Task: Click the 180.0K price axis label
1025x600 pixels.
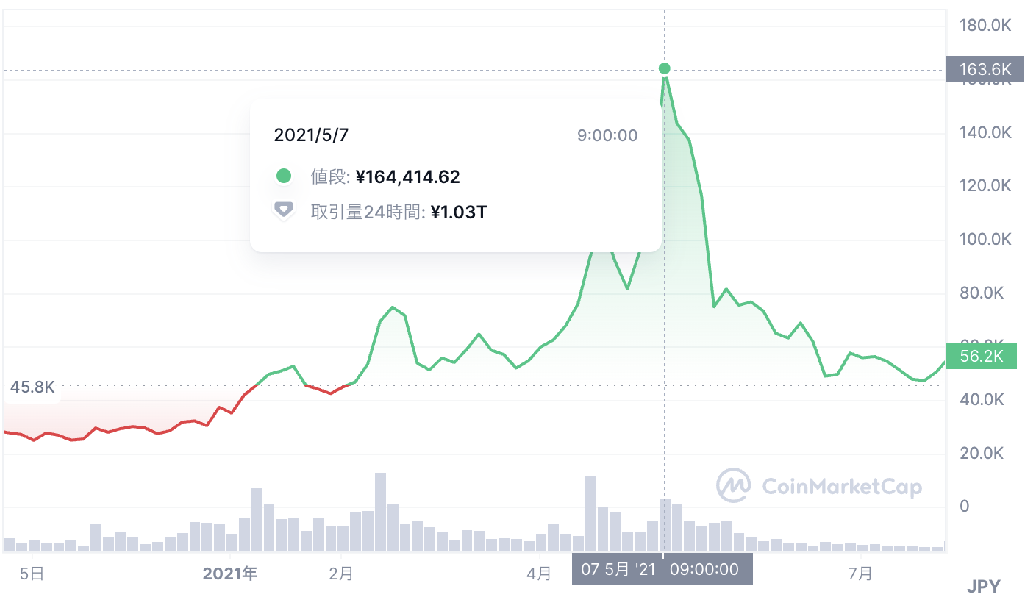Action: 985,26
